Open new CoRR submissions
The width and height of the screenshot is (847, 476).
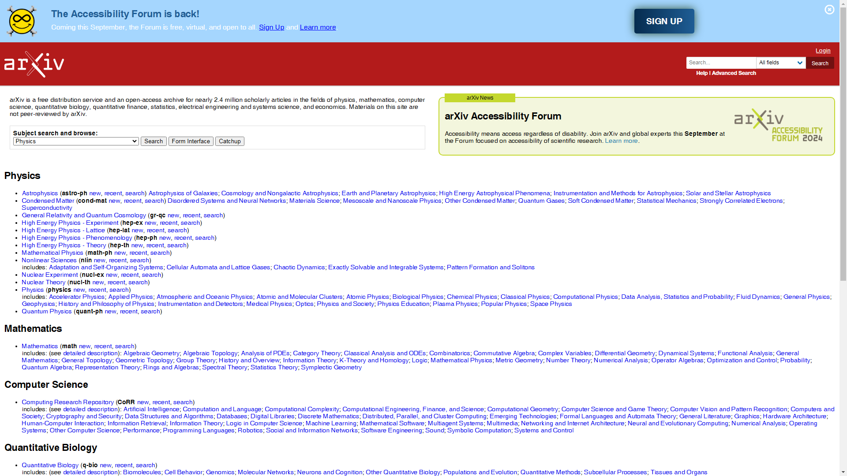143,402
